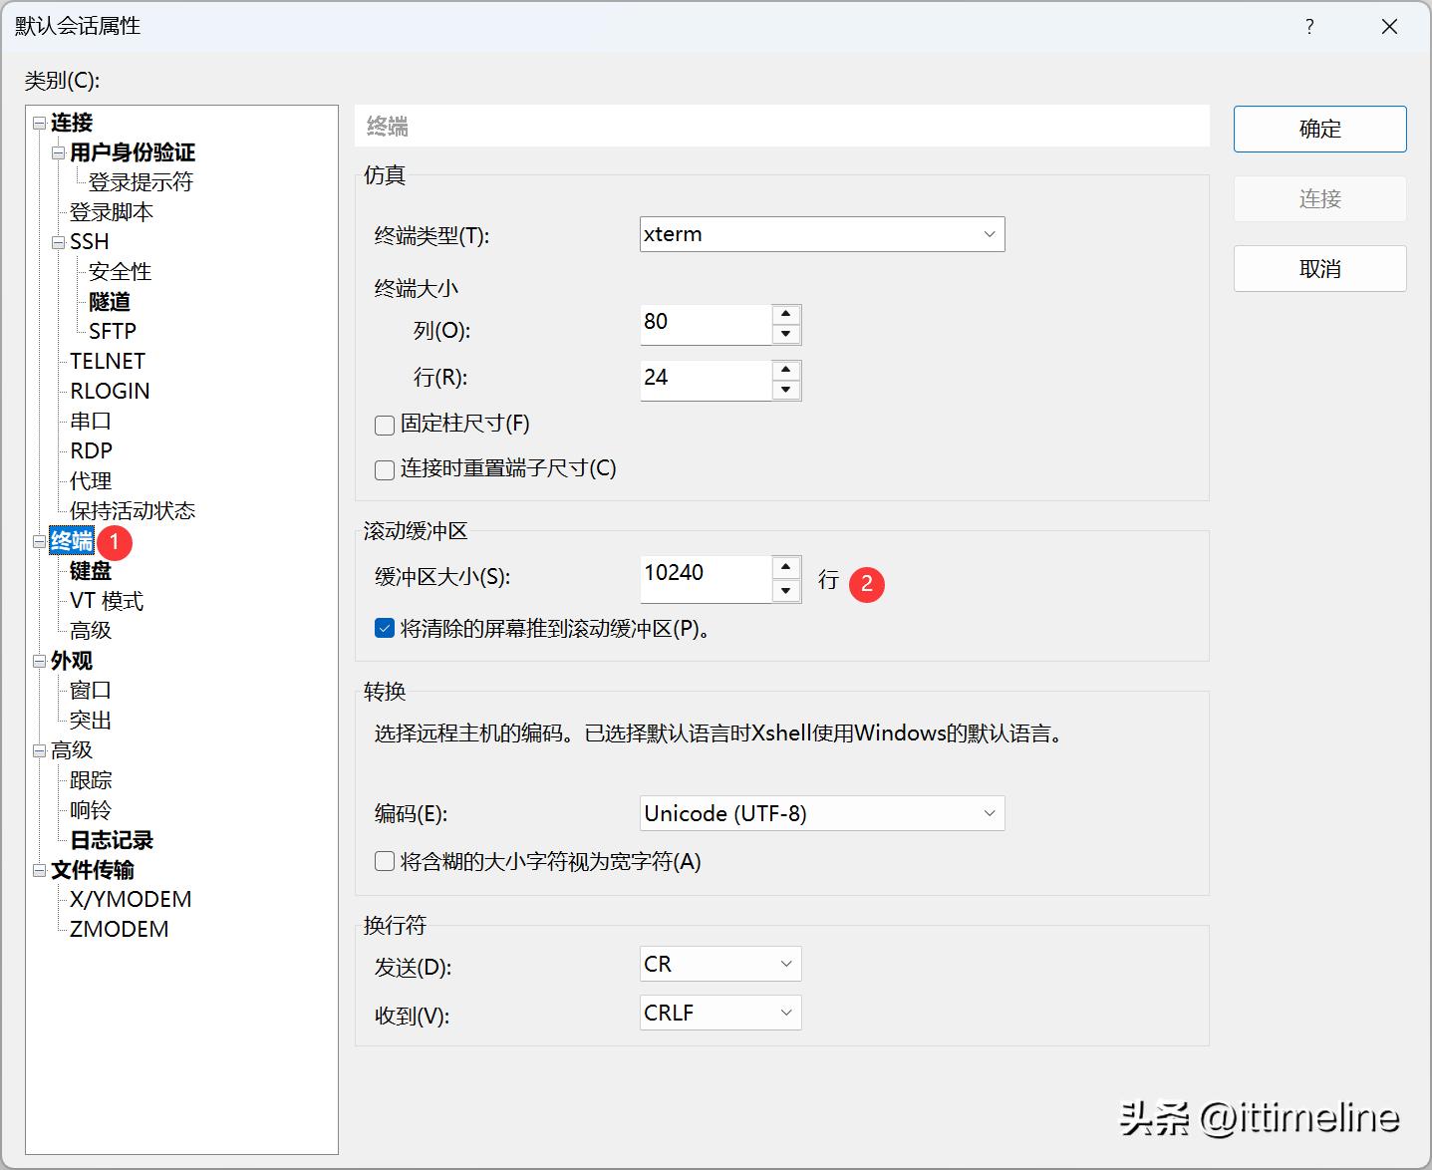Collapse the 外观 tree node
The height and width of the screenshot is (1170, 1432).
tap(39, 661)
